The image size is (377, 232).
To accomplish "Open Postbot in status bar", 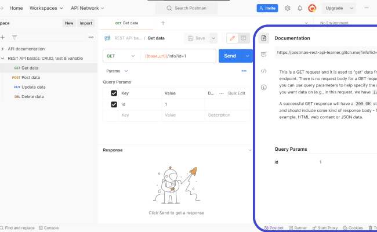I will (x=274, y=228).
